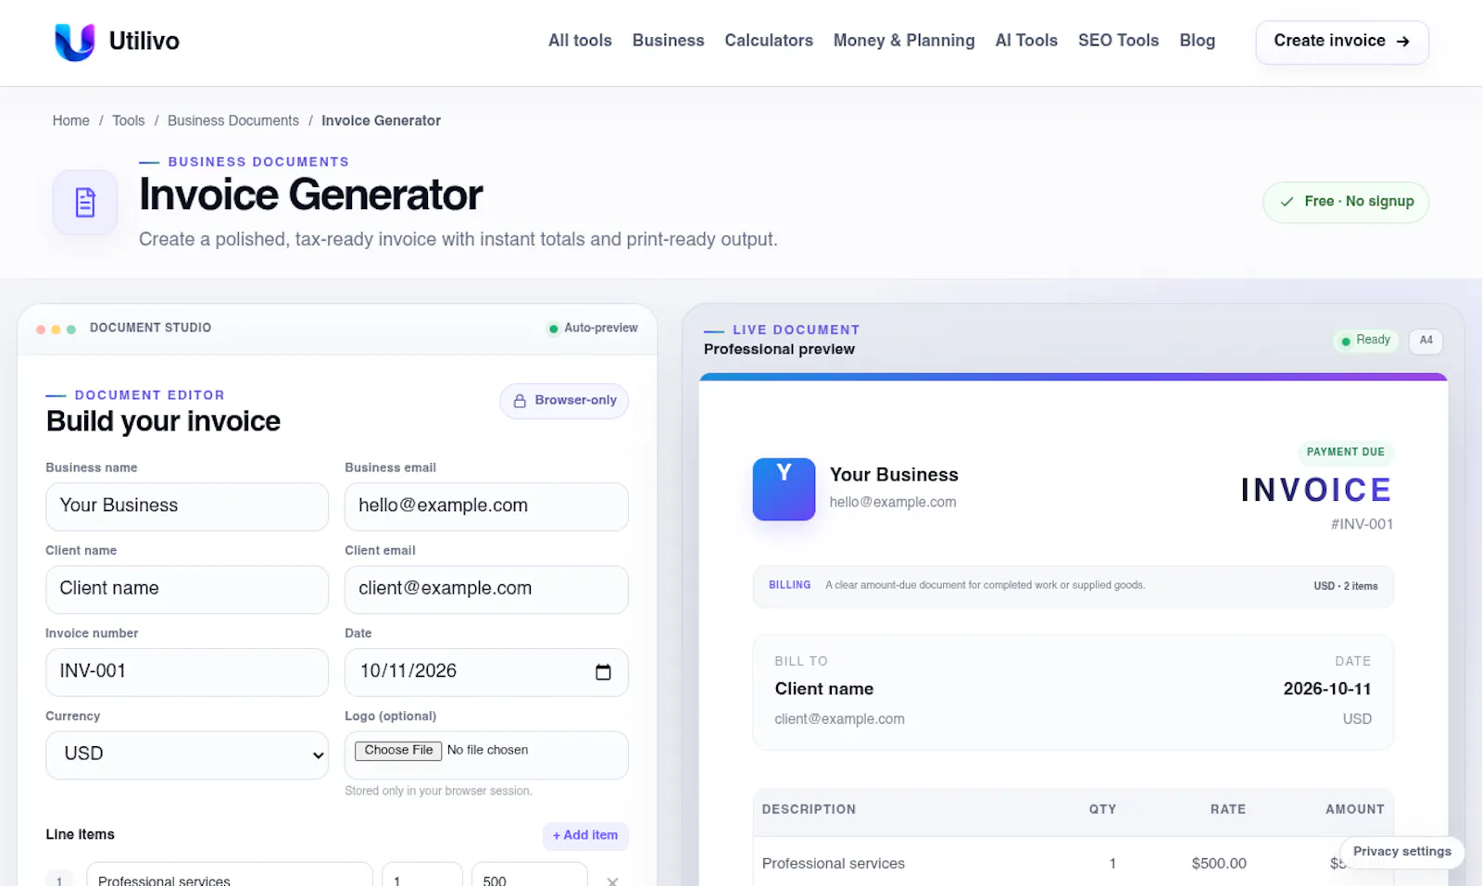The width and height of the screenshot is (1482, 886).
Task: Follow the Business Documents breadcrumb
Action: (x=233, y=120)
